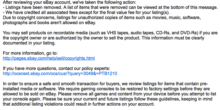
Task: Click the sentence beginning "Due to copyright concerns"
Action: (102, 18)
